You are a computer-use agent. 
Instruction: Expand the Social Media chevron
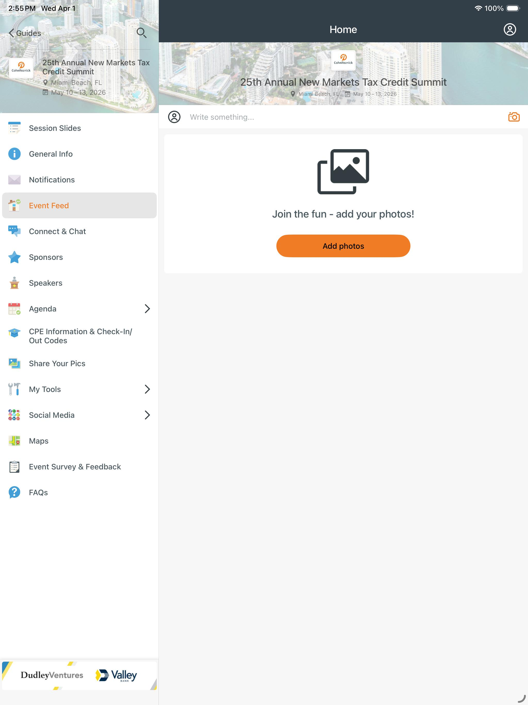click(x=147, y=415)
